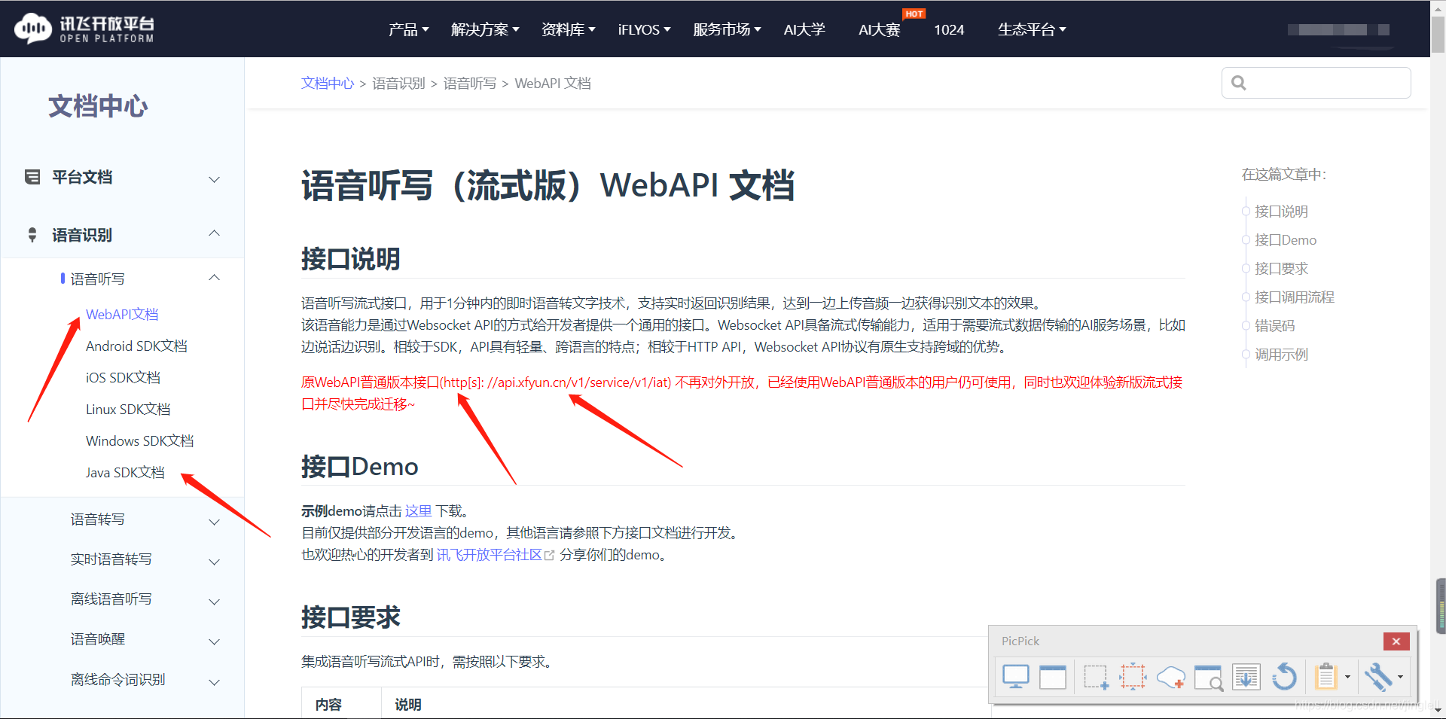
Task: Open 服务市场 top menu
Action: pyautogui.click(x=727, y=29)
